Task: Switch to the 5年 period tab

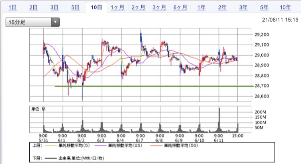Action: tap(264, 8)
